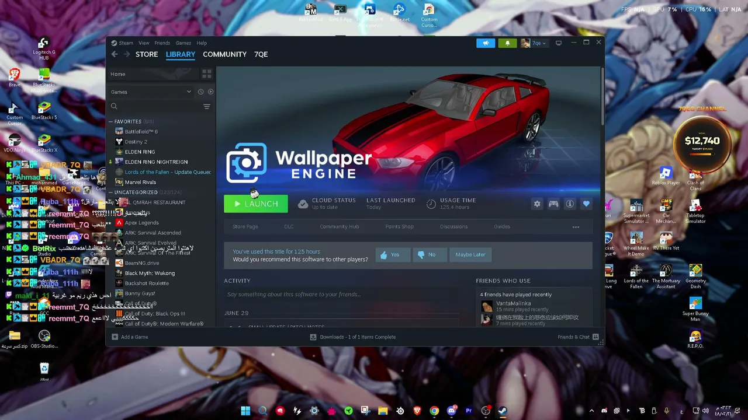Screen dimensions: 748x420
Task: Open File Explorer from the taskbar
Action: (x=383, y=411)
